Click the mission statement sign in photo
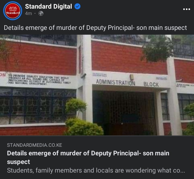The width and height of the screenshot is (194, 179). pyautogui.click(x=39, y=80)
